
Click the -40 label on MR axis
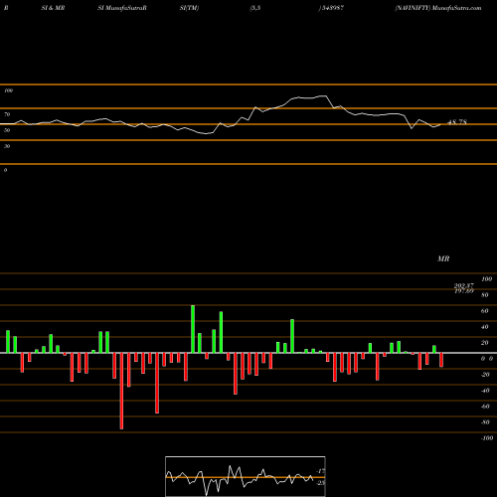pos(485,391)
